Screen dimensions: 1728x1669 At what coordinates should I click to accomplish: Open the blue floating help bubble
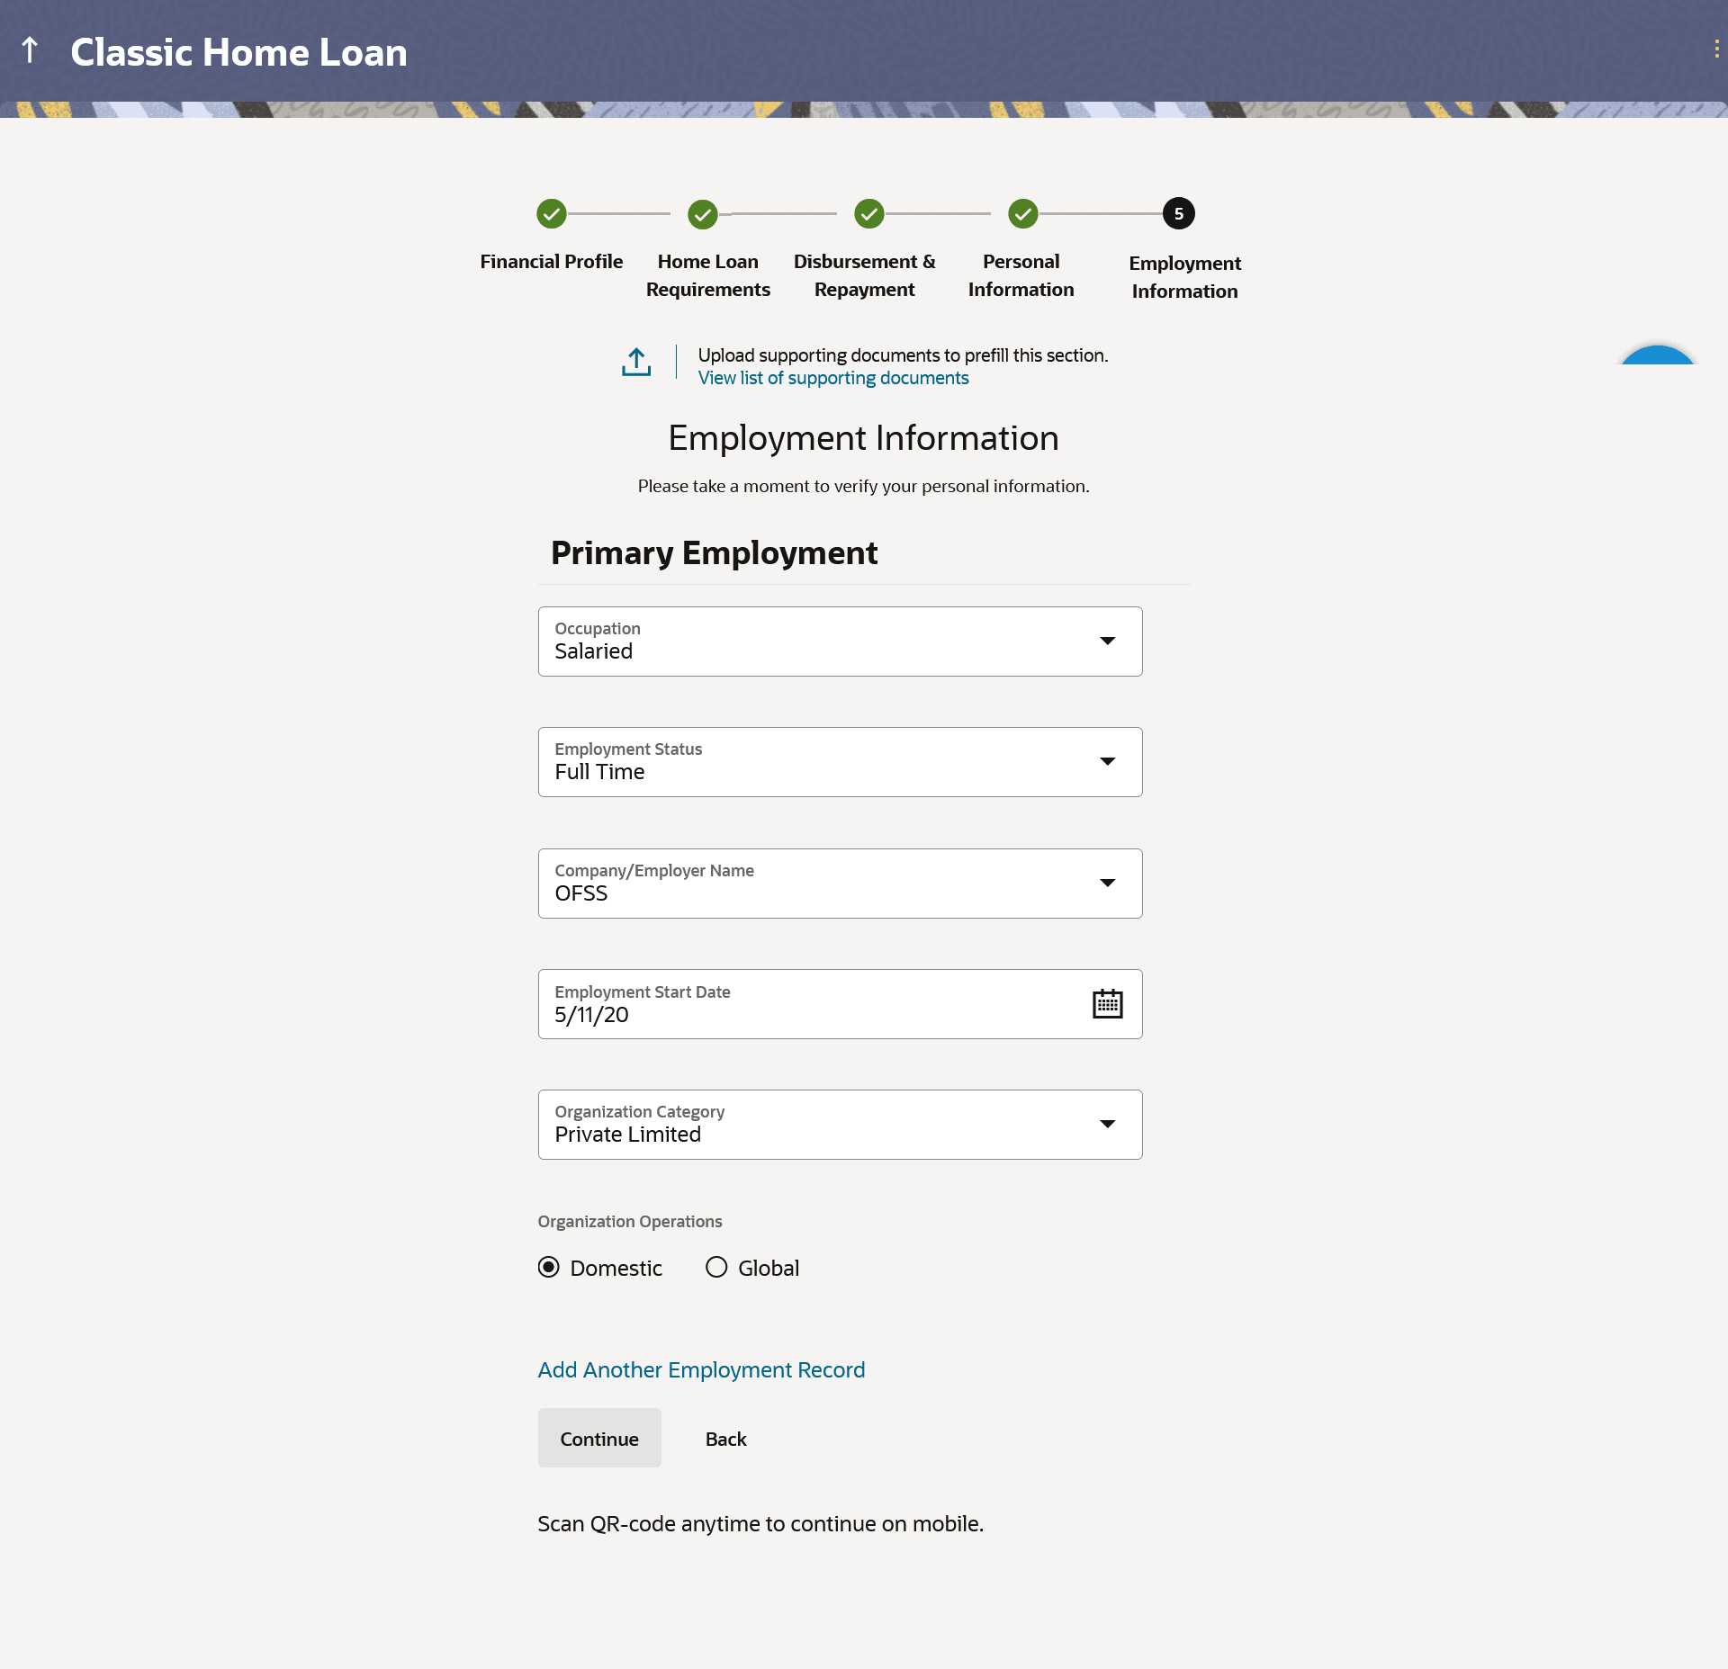tap(1657, 356)
